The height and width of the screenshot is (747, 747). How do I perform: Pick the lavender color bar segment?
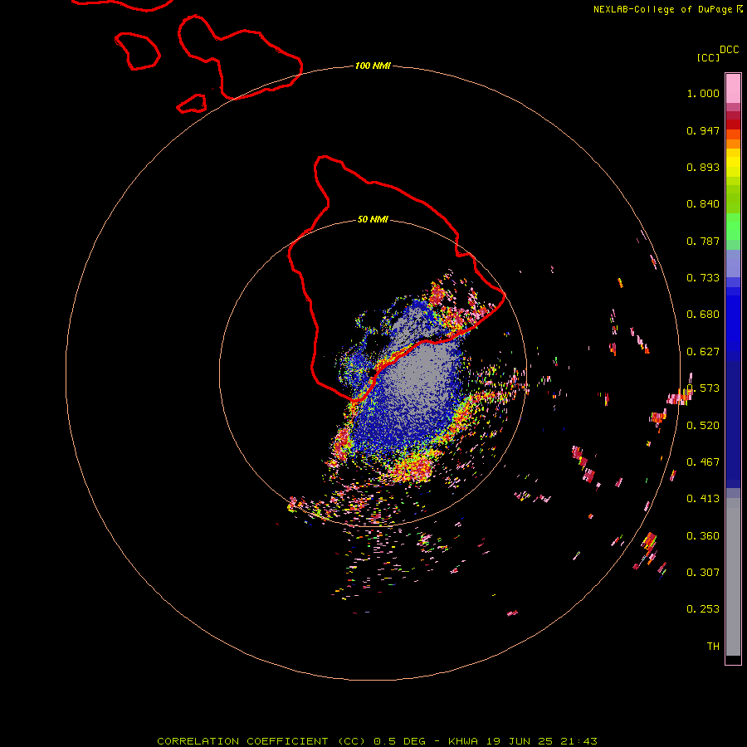[733, 263]
